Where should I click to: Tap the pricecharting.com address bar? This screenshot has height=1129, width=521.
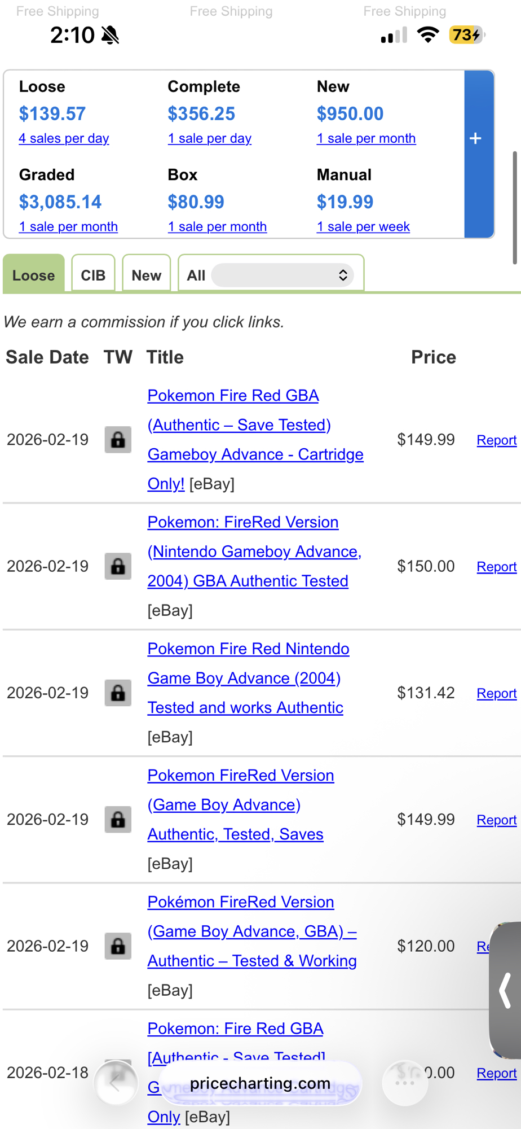pyautogui.click(x=260, y=1083)
